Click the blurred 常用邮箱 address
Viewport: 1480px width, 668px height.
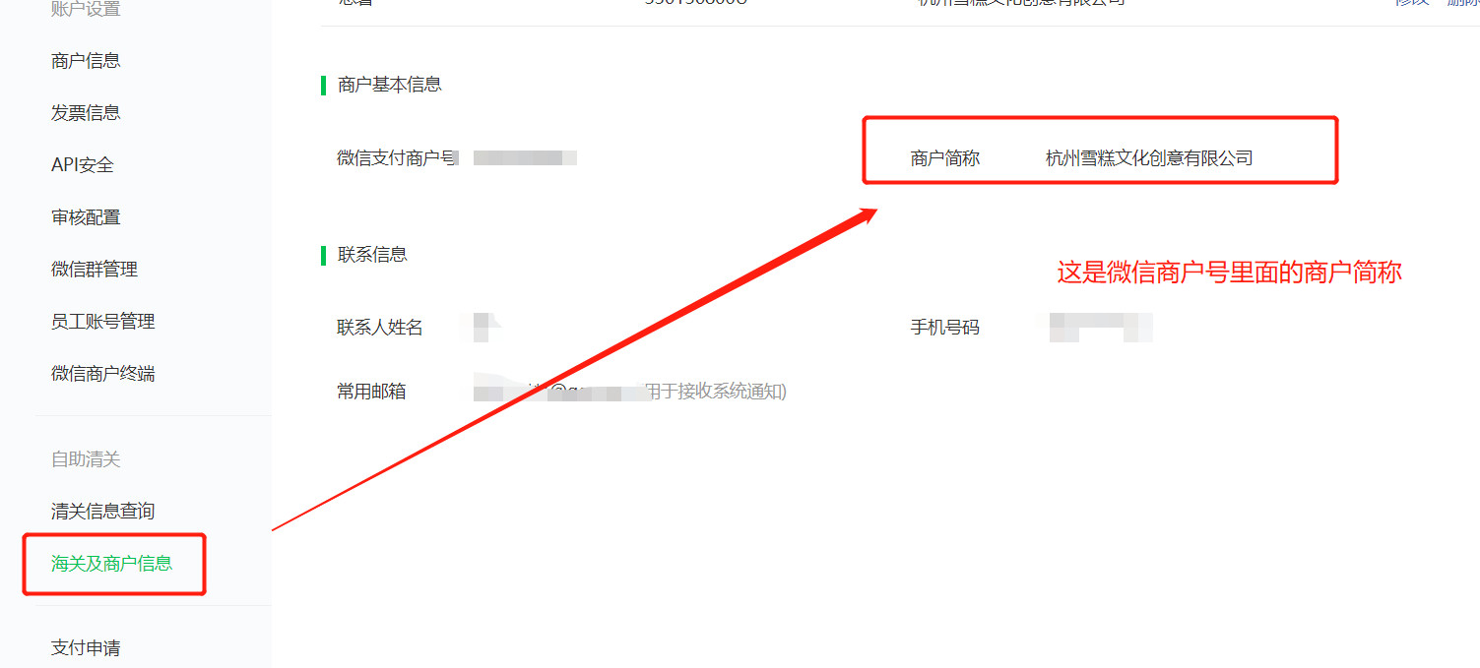tap(561, 392)
